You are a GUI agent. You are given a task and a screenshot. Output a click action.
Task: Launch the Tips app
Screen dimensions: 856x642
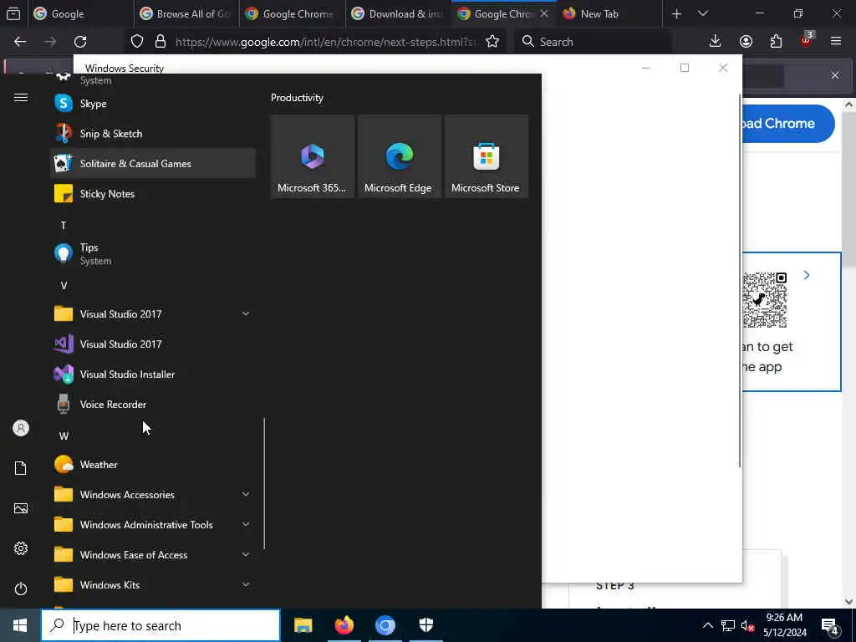click(153, 254)
